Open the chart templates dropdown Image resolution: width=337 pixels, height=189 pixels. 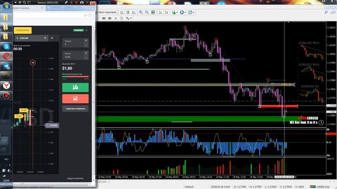click(x=191, y=13)
